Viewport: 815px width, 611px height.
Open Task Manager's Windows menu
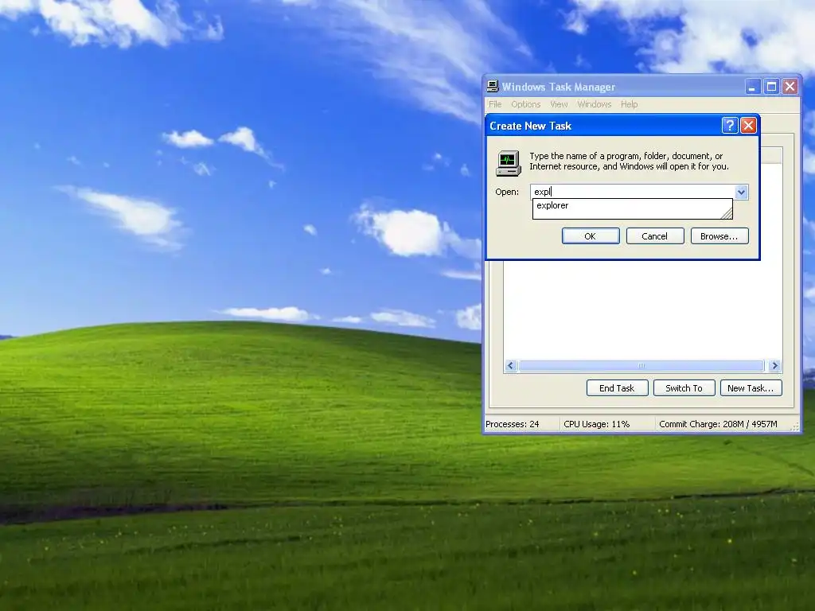point(595,104)
